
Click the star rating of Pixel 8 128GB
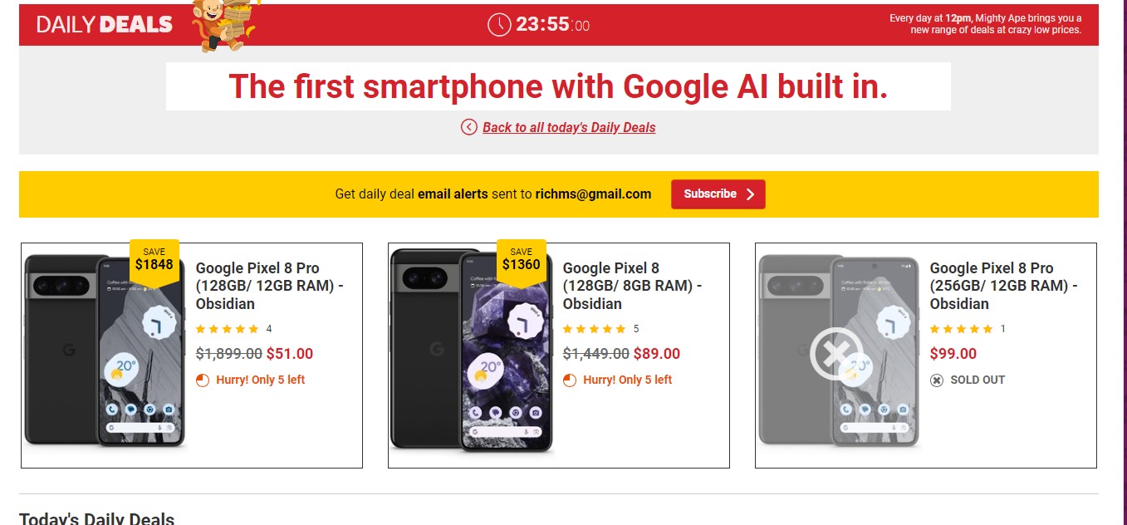tap(595, 329)
